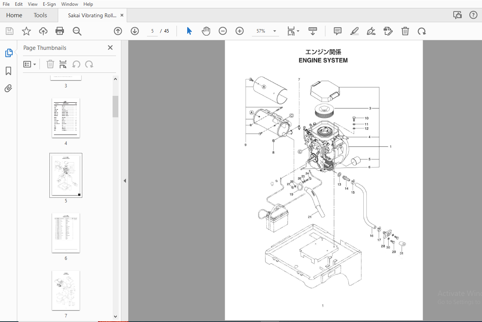The width and height of the screenshot is (482, 322).
Task: Open the Page Thumbnails sidebar icon
Action: (8, 53)
